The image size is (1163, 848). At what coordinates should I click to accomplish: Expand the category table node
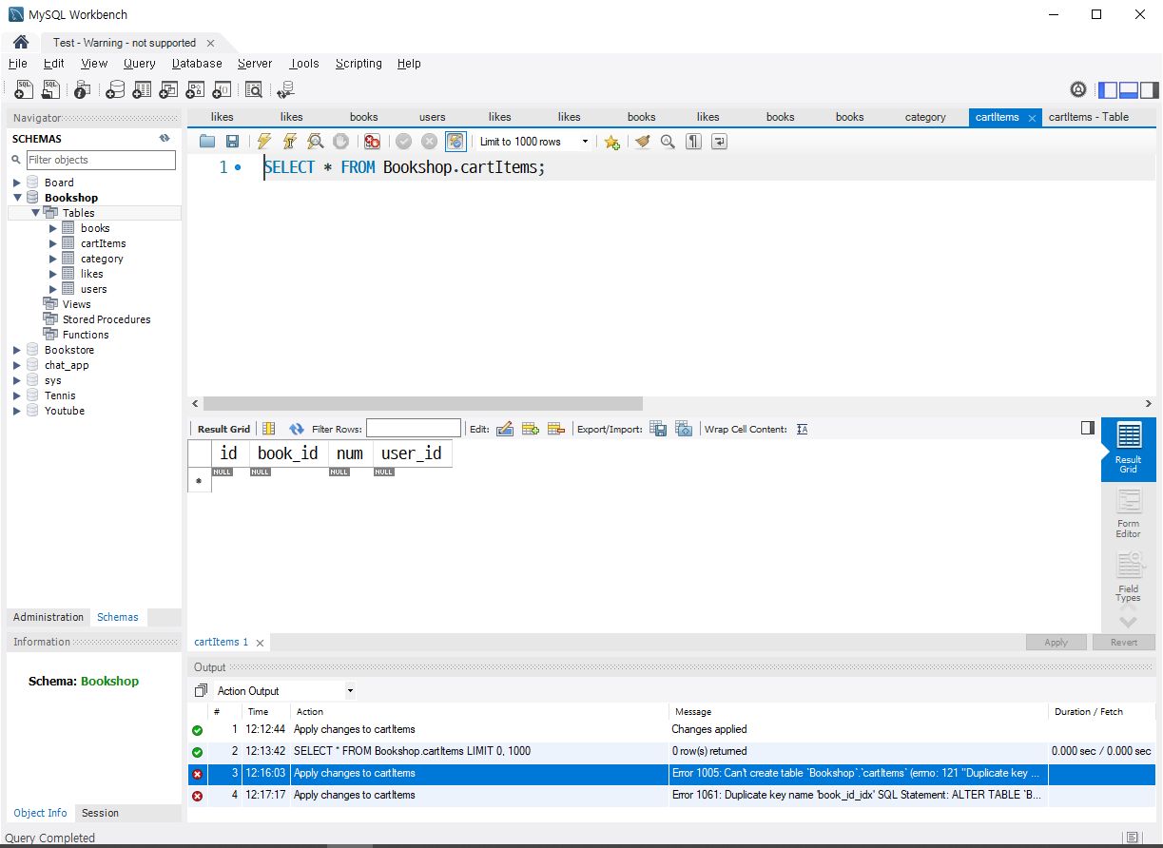click(x=53, y=259)
